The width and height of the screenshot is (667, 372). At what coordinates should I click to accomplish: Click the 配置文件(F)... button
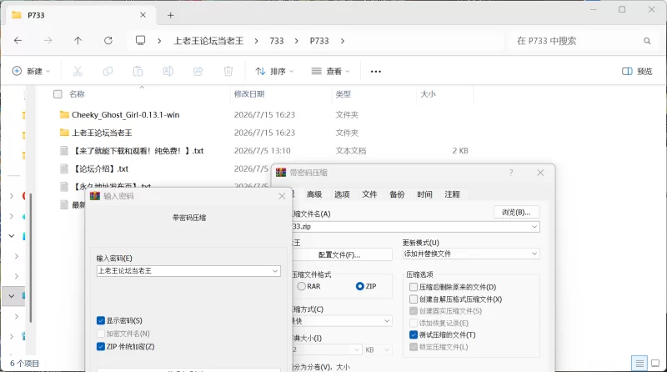pos(339,255)
